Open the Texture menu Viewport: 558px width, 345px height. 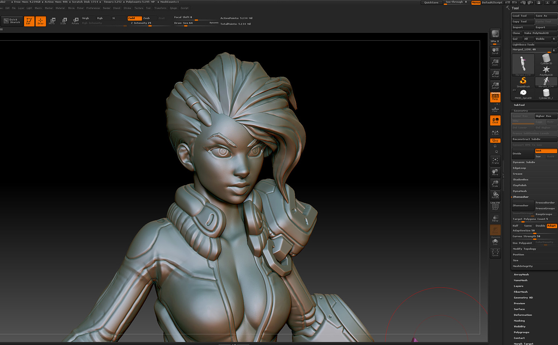(x=139, y=8)
